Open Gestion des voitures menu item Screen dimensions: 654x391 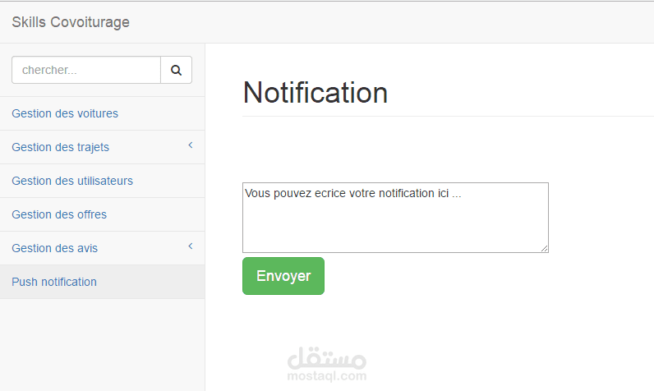pyautogui.click(x=65, y=113)
